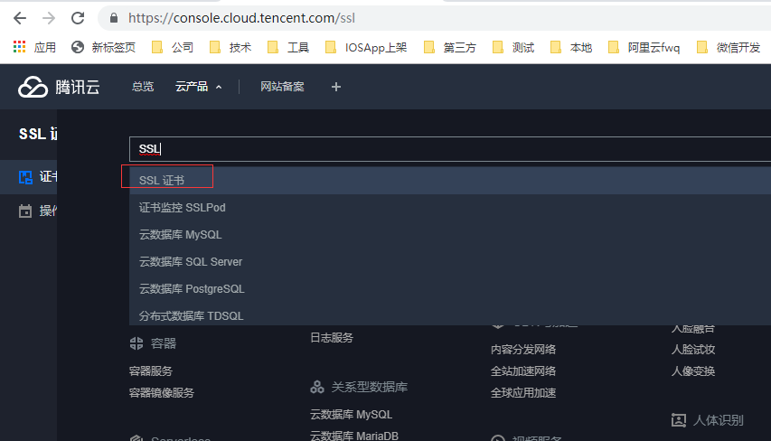Open 容器服务 product link
The height and width of the screenshot is (441, 771).
150,371
